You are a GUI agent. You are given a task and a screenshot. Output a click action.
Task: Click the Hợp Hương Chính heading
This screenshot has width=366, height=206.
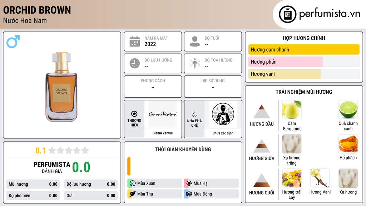point(304,38)
